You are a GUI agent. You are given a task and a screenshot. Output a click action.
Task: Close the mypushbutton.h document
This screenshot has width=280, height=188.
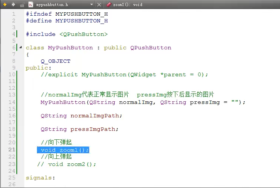(99, 4)
